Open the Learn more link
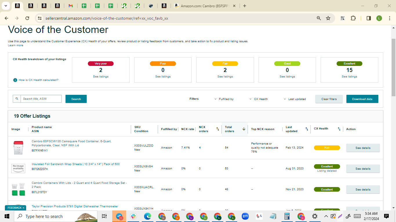This screenshot has width=396, height=222. pyautogui.click(x=16, y=45)
